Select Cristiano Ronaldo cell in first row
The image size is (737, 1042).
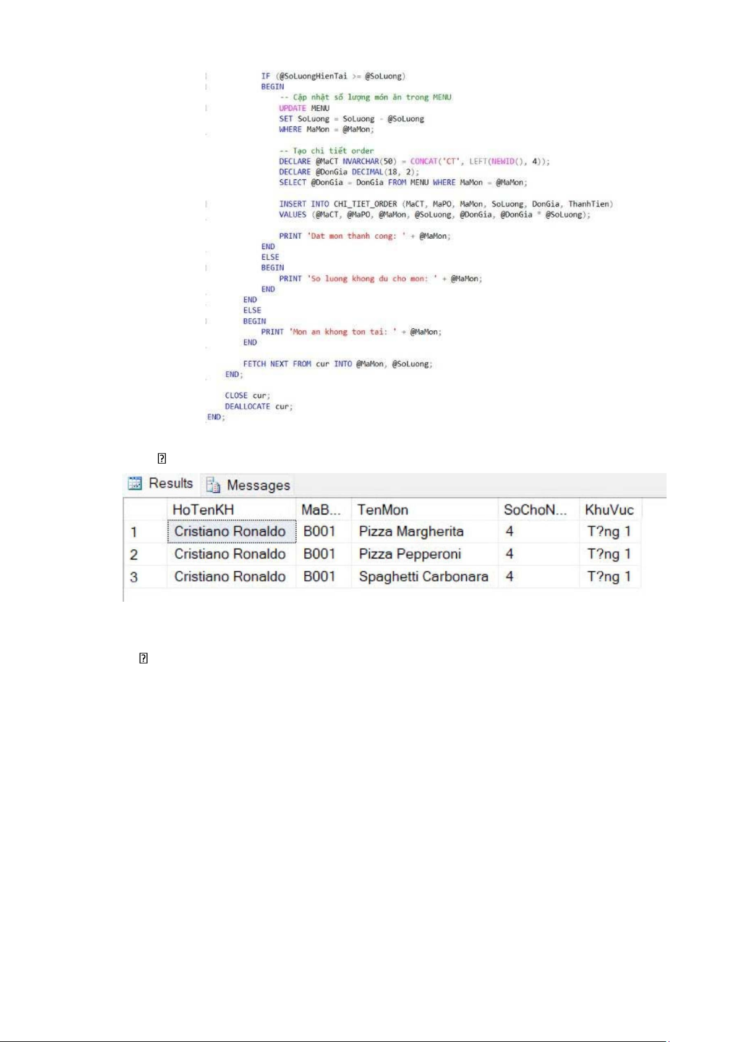click(x=230, y=532)
